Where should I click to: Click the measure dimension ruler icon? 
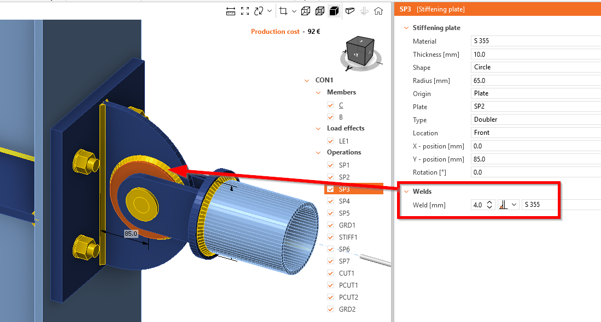pyautogui.click(x=231, y=11)
